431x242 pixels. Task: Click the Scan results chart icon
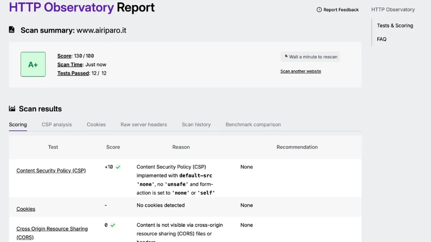[x=12, y=108]
